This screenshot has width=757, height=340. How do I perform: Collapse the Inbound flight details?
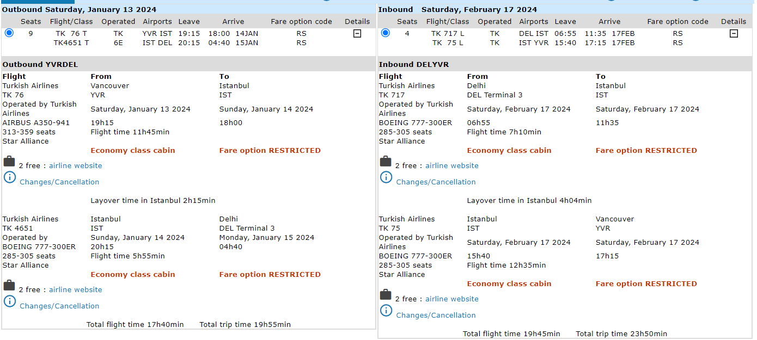(734, 34)
